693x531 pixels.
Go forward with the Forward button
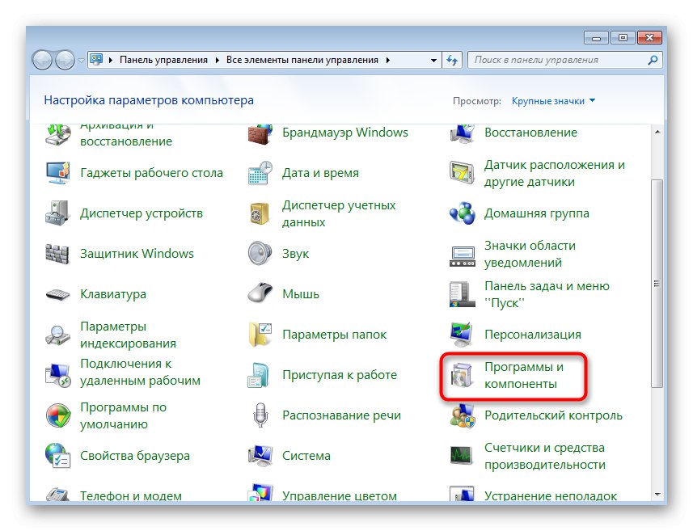(65, 60)
